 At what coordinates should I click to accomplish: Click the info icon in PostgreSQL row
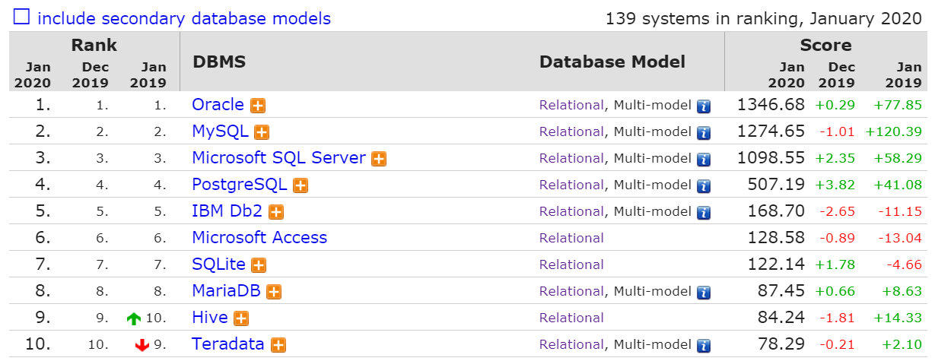tap(704, 185)
